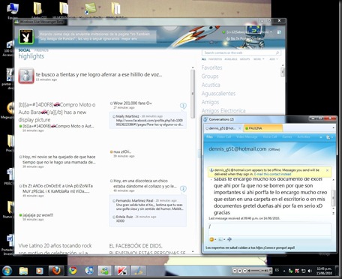Open the Windows Start menu
Viewport: 342px width, 279px height.
pos(7,271)
